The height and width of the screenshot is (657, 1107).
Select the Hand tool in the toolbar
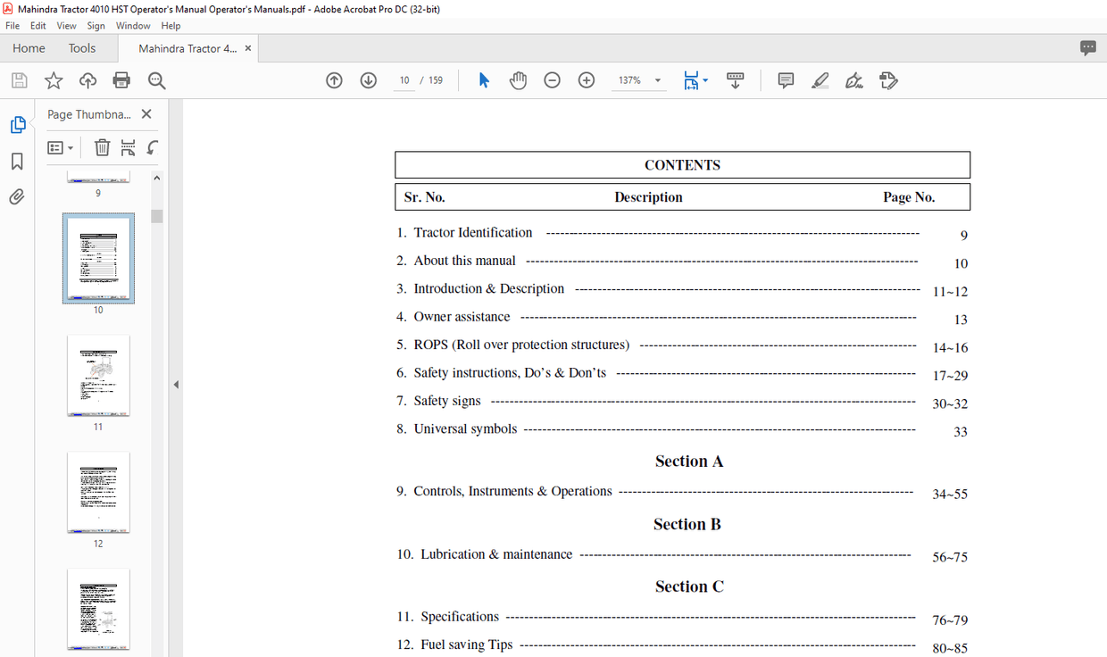(518, 79)
